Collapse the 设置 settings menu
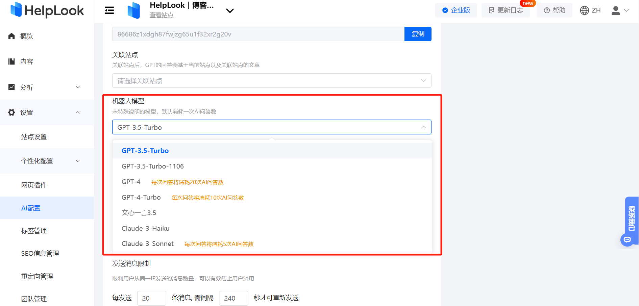Screen dimensions: 639x306 pos(47,112)
